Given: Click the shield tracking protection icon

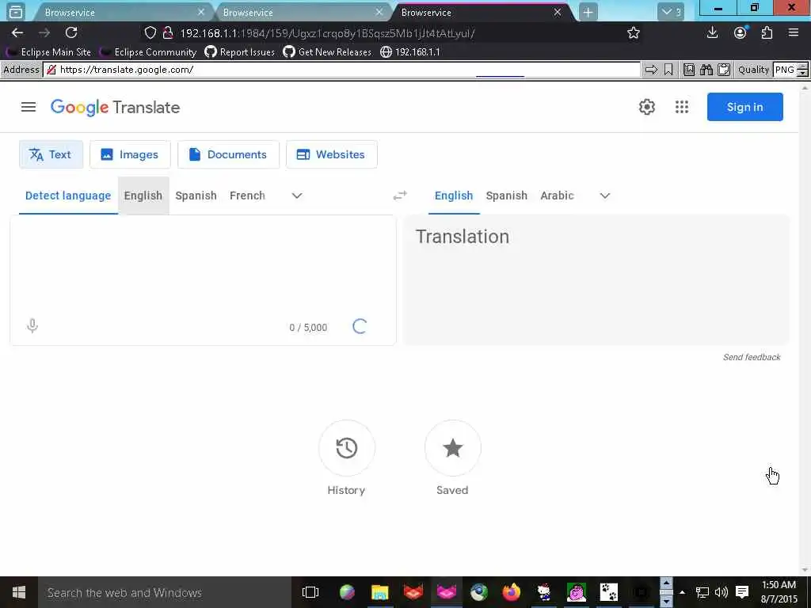Looking at the screenshot, I should coord(150,33).
